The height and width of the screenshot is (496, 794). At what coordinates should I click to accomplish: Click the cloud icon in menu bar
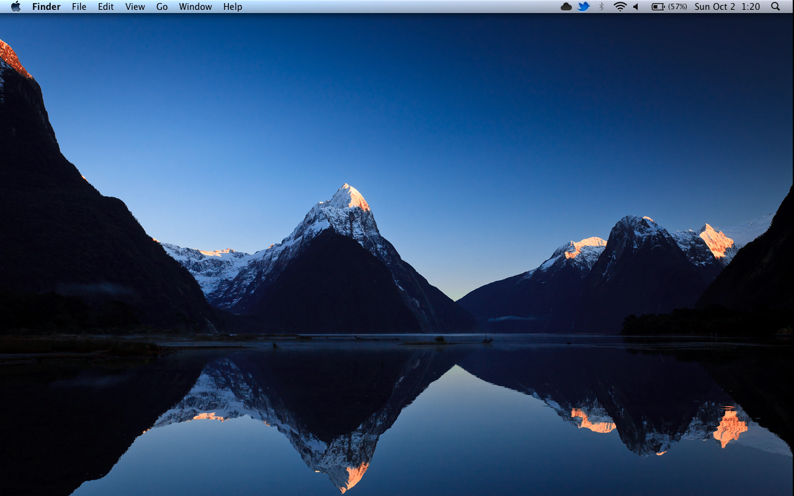566,7
